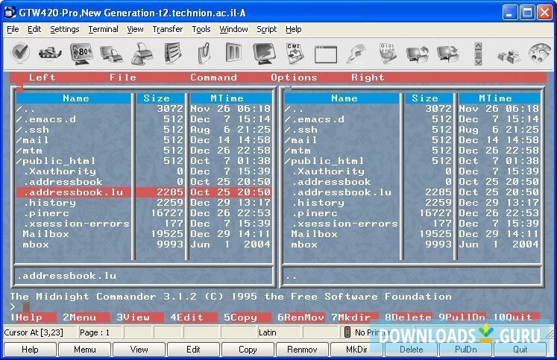Open Midnight Commander's Left pull-down menu
The height and width of the screenshot is (360, 557).
tap(42, 77)
